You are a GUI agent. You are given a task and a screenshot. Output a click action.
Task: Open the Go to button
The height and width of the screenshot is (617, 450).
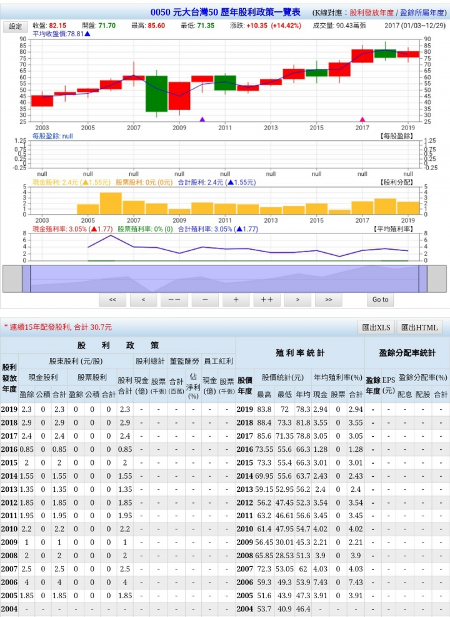tap(380, 300)
